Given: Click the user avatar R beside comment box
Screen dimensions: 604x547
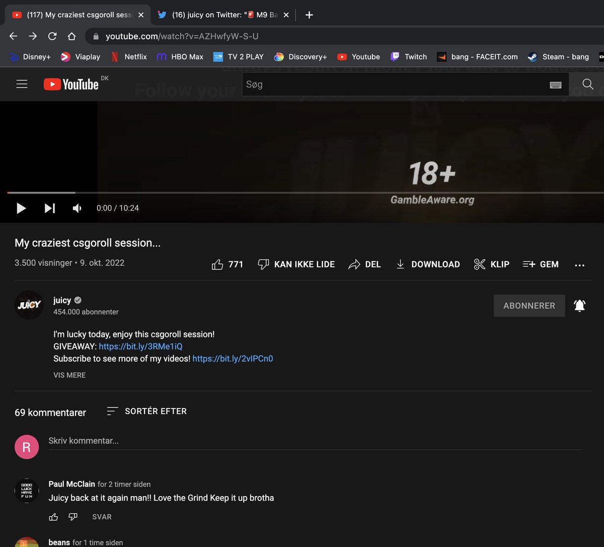Looking at the screenshot, I should (27, 447).
